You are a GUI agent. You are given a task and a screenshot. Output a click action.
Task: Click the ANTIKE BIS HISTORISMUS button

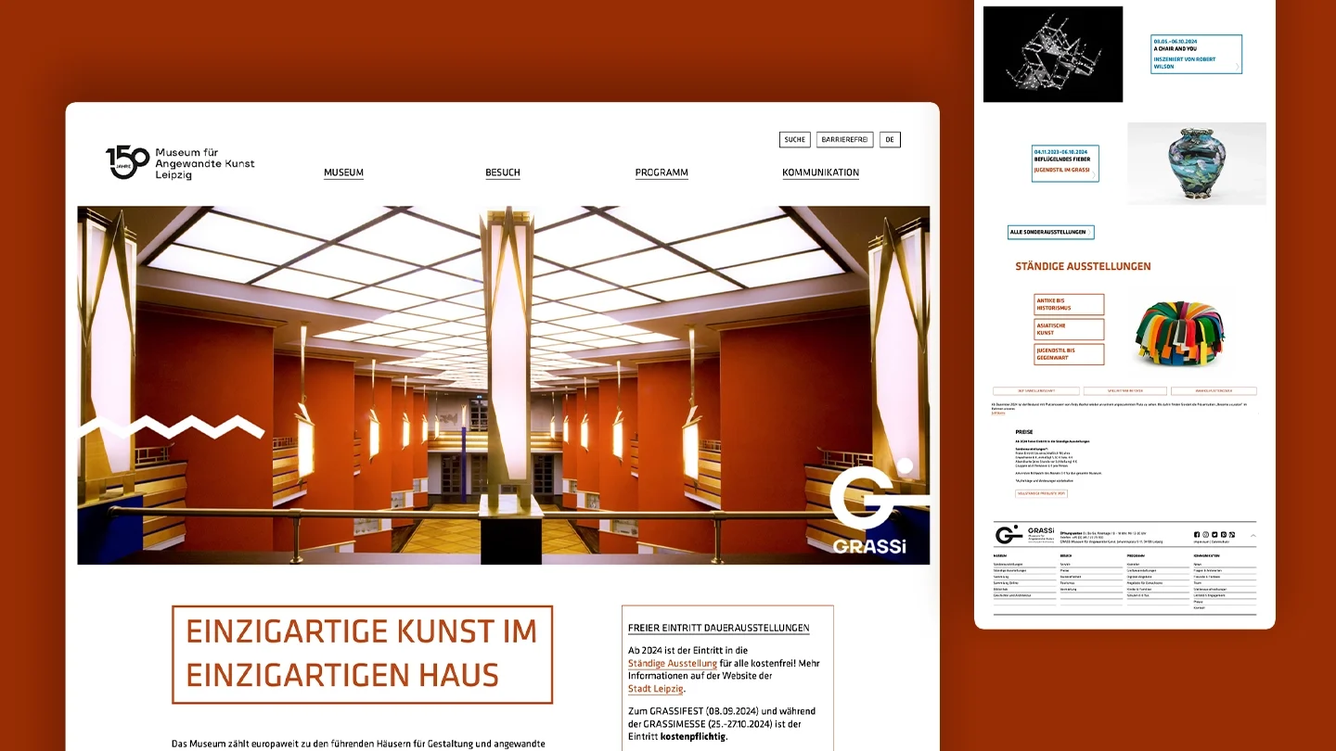[x=1069, y=304]
